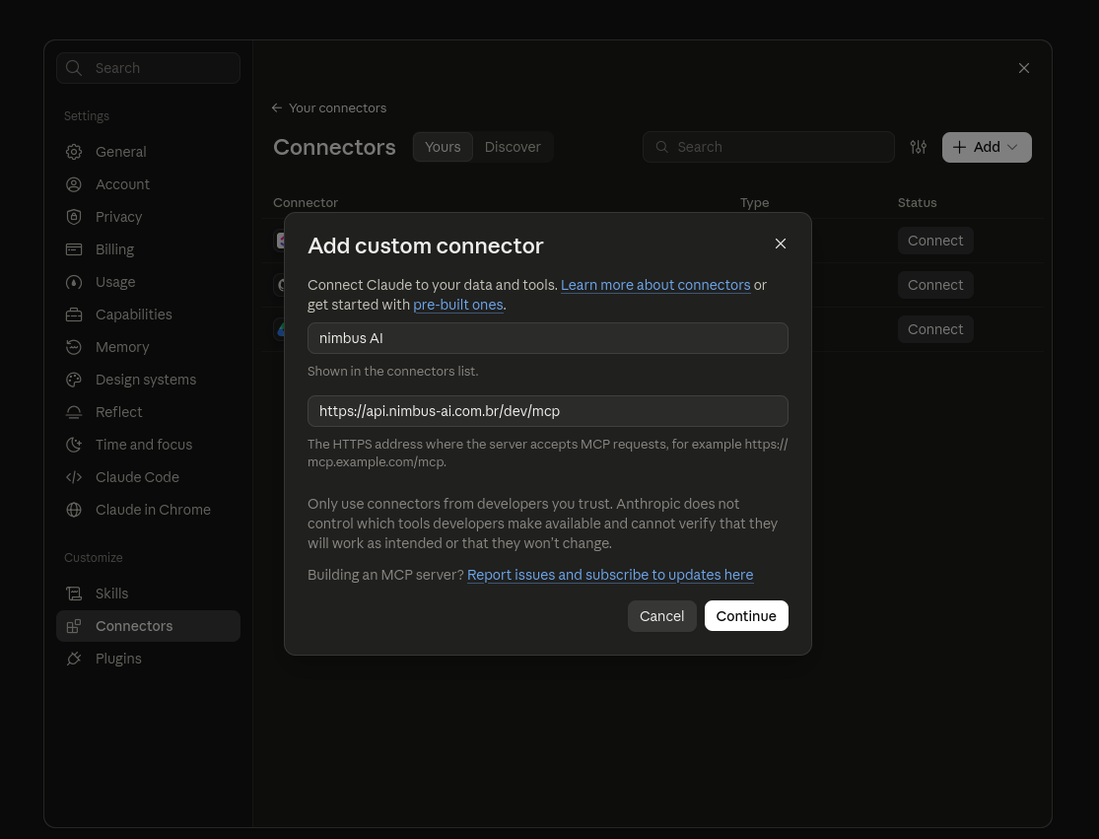
Task: Focus the connector name field 'nimbus AI'
Action: pos(547,338)
